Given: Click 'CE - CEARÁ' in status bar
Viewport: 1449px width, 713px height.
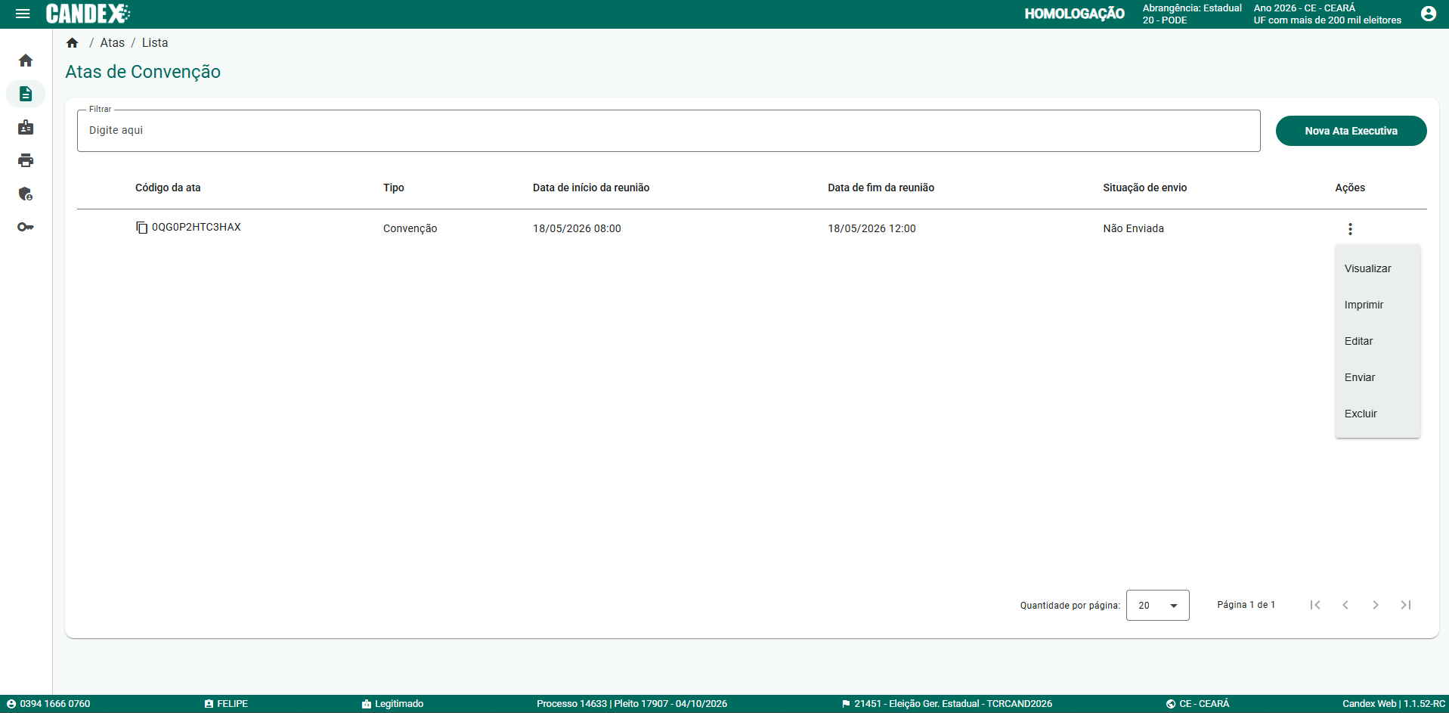Looking at the screenshot, I should (x=1197, y=704).
